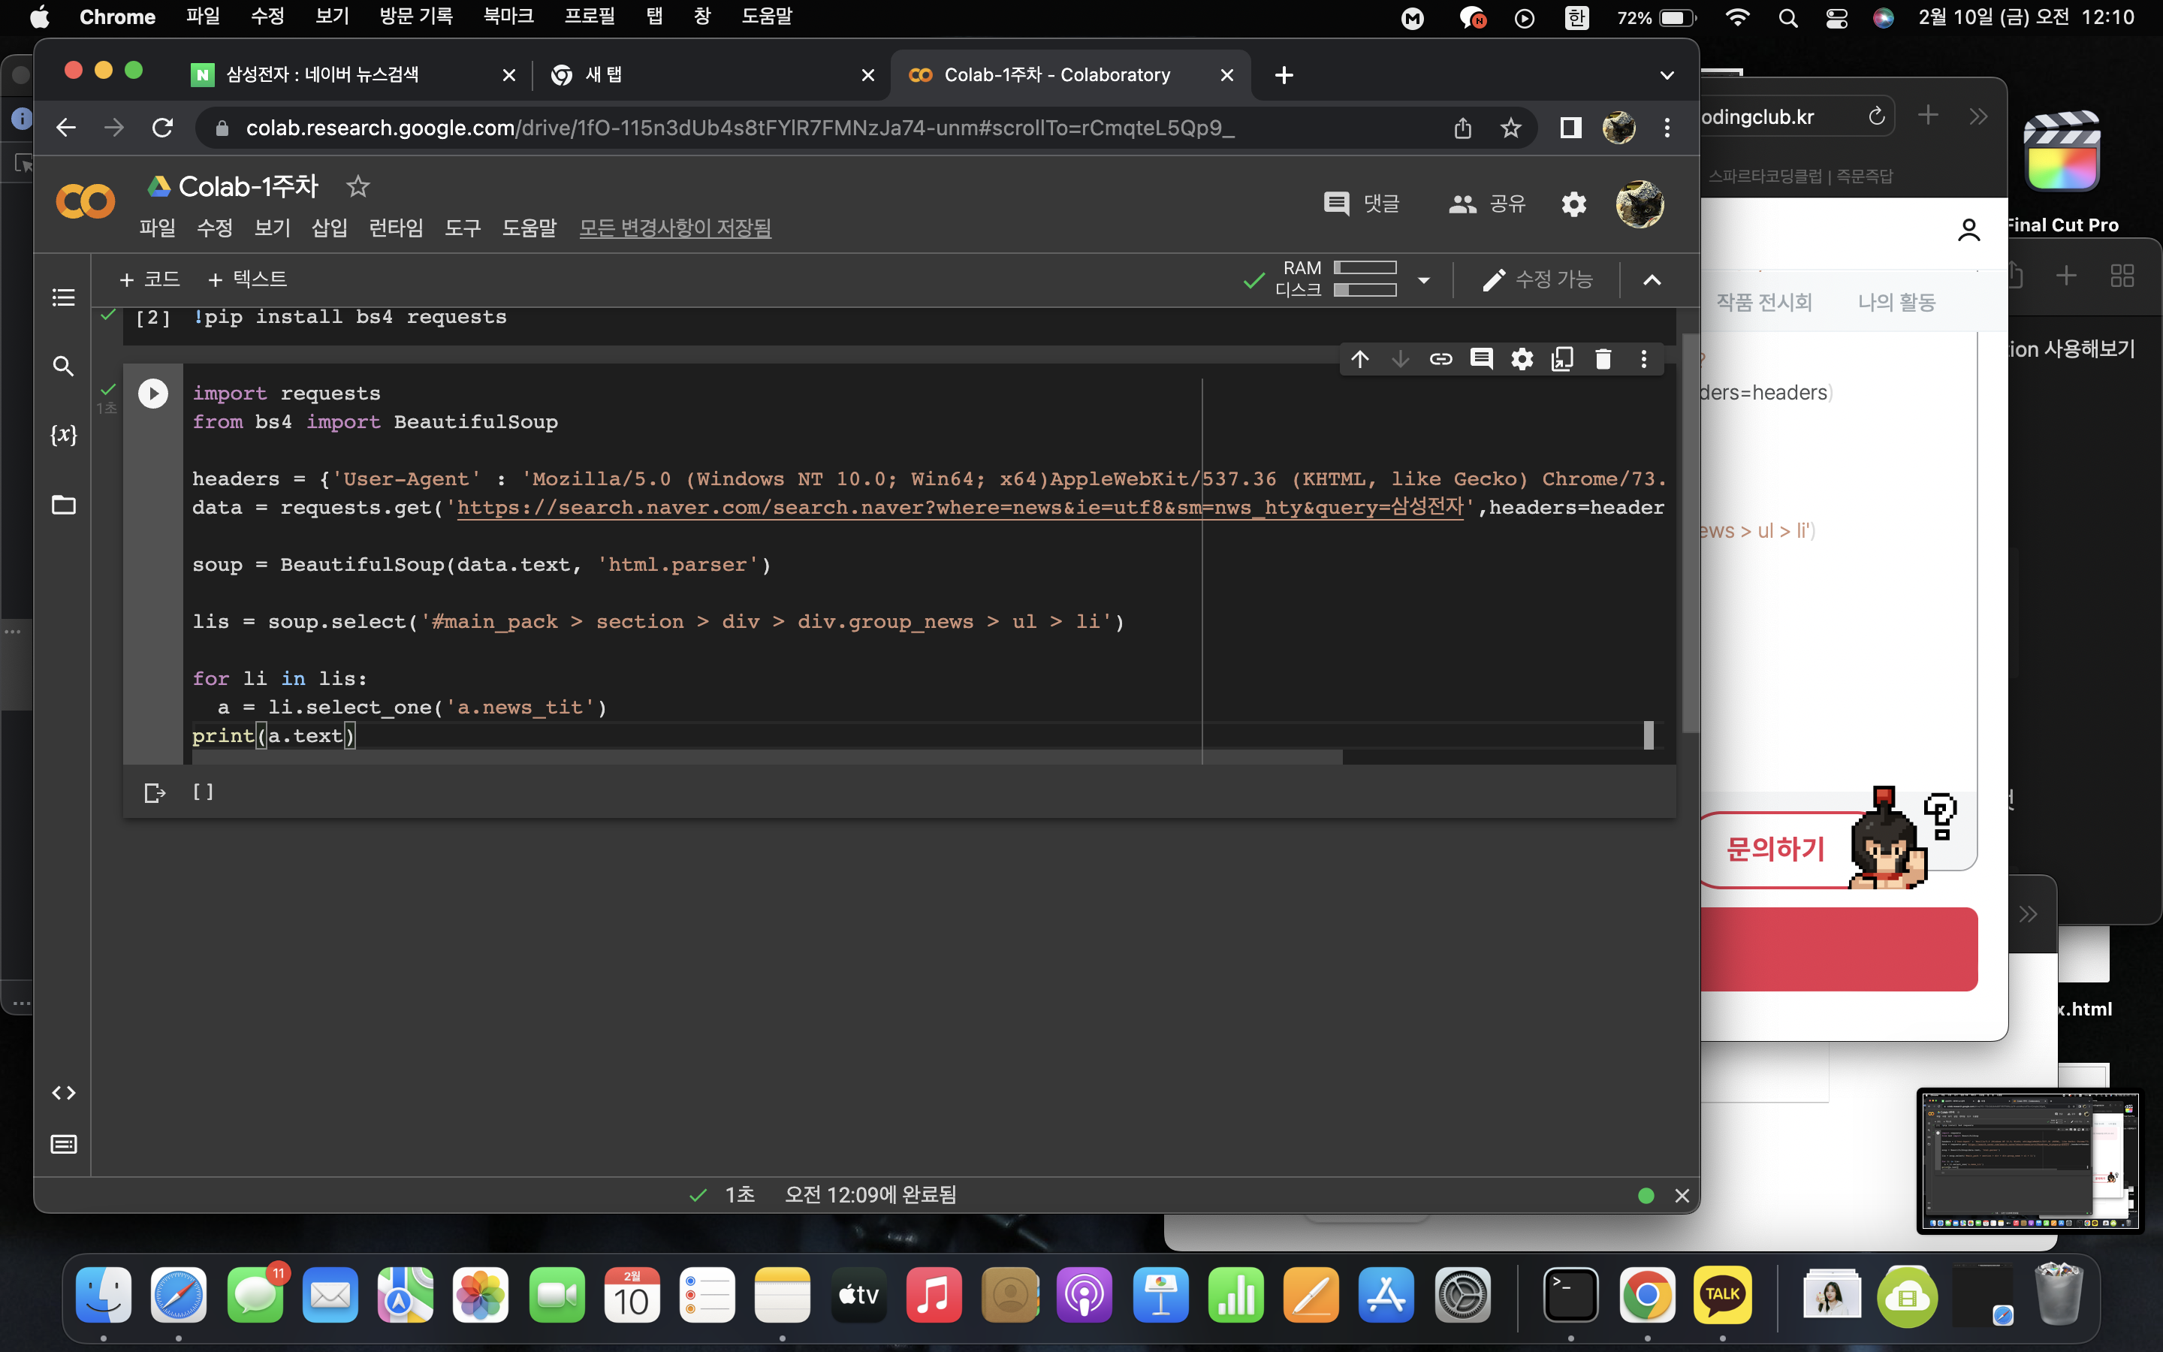Open the cell editor settings gear
The width and height of the screenshot is (2163, 1352).
(1522, 360)
